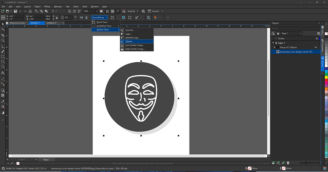This screenshot has height=172, width=328.
Task: Click the Launch button
Action: [x=155, y=11]
